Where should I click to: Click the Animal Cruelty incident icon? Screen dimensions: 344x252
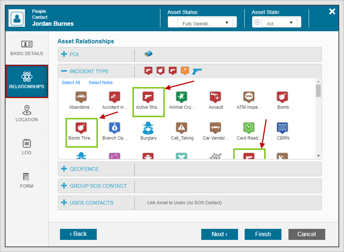click(182, 97)
